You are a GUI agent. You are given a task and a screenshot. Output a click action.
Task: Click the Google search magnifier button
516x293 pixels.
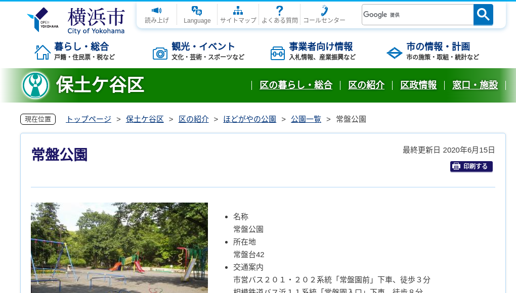coord(483,15)
